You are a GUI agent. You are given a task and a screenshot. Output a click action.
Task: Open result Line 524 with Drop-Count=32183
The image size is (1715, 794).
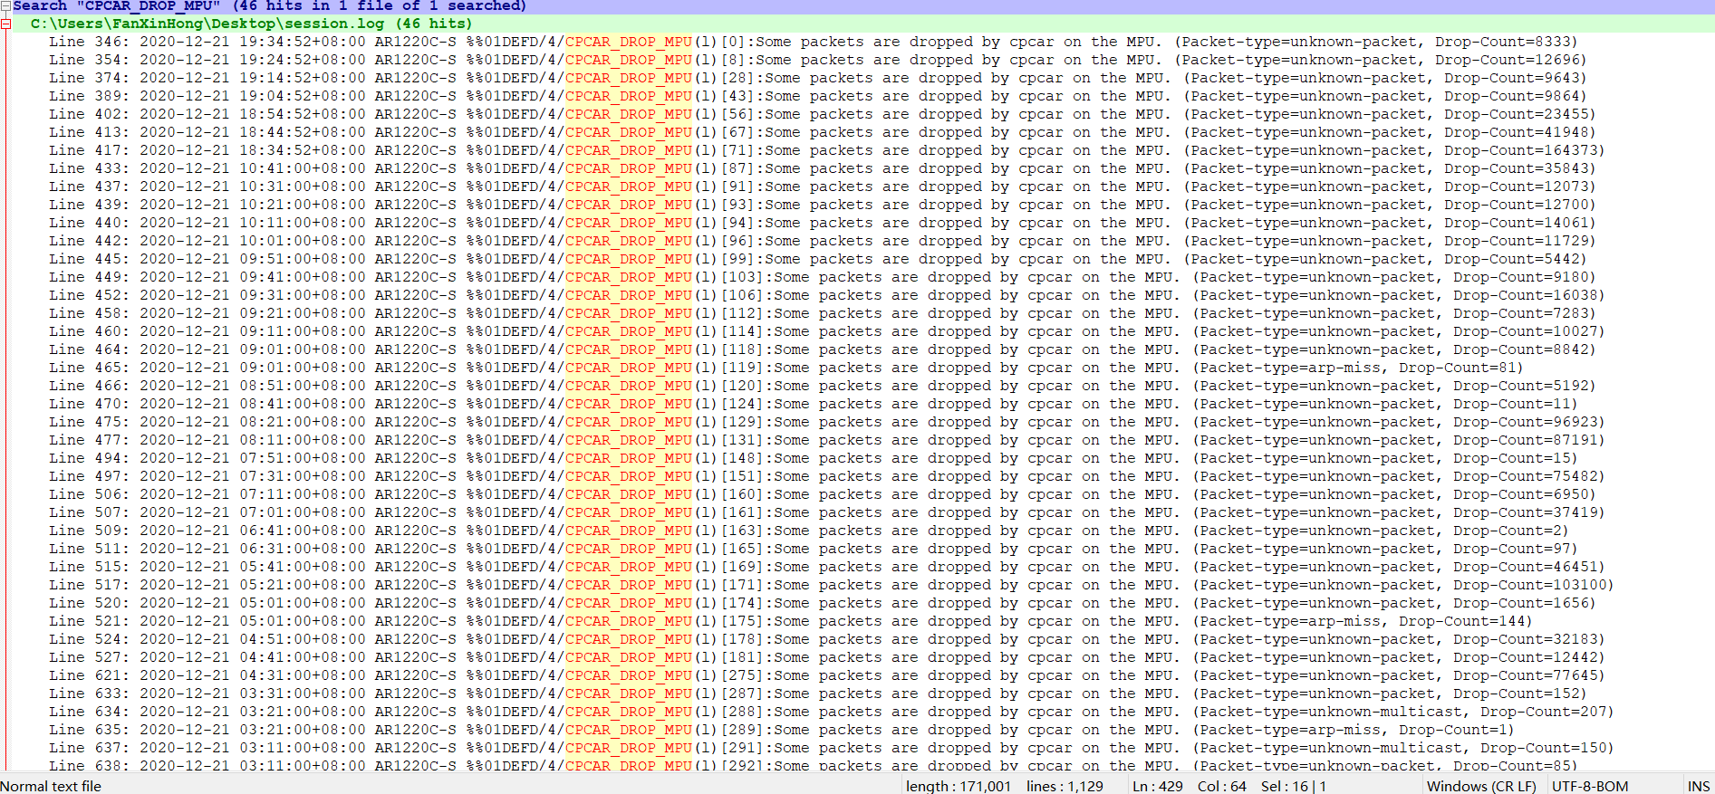pos(827,639)
